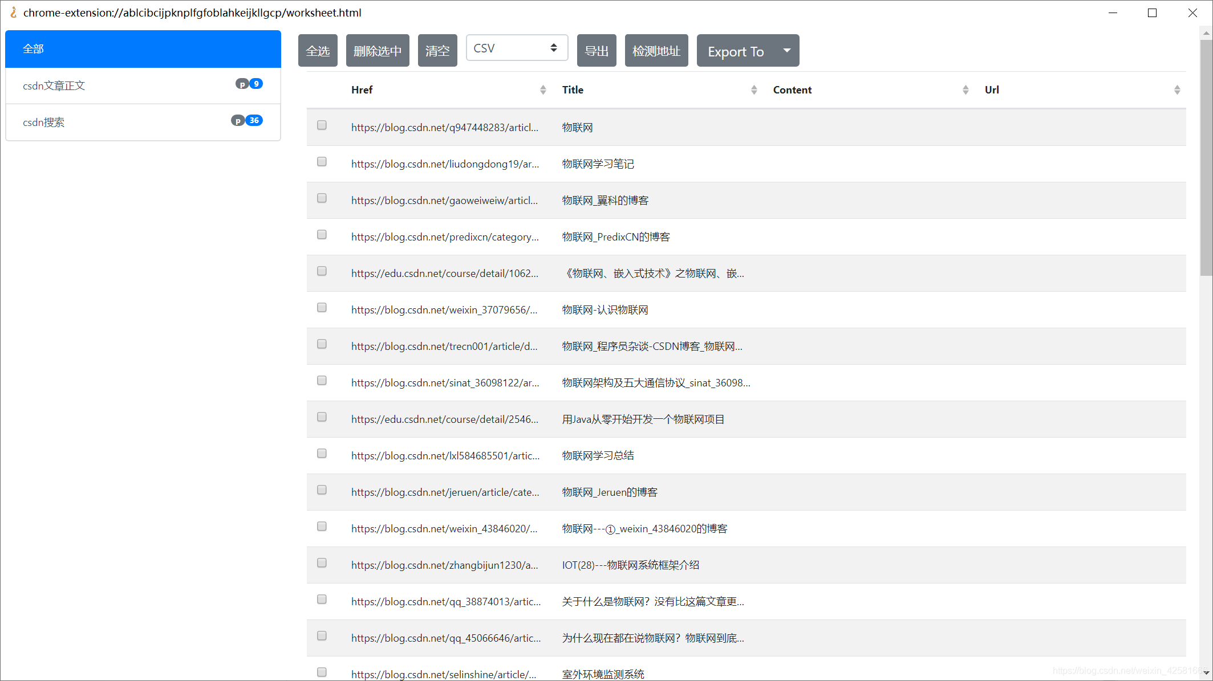Click the zhangbijun1230 blog link
This screenshot has width=1213, height=681.
[x=445, y=565]
